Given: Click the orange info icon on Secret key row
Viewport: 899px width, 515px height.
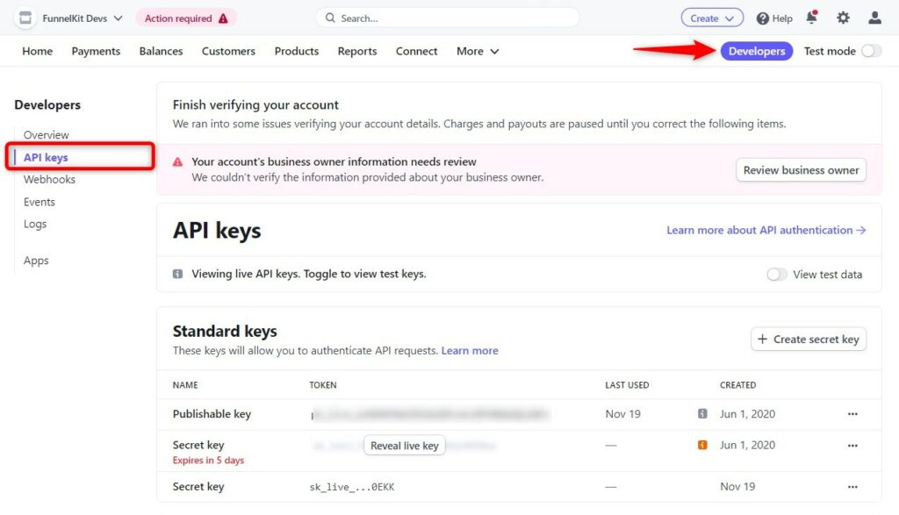Looking at the screenshot, I should coord(701,445).
